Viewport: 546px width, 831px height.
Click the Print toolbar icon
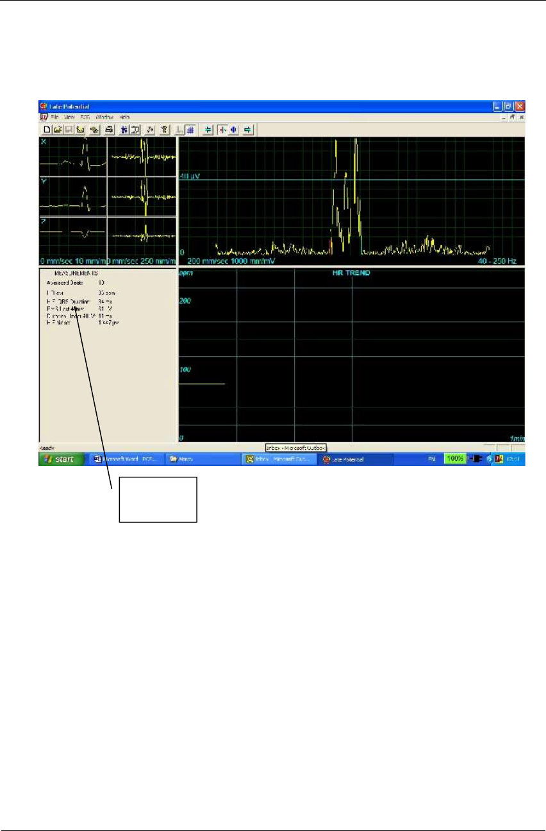tap(110, 130)
